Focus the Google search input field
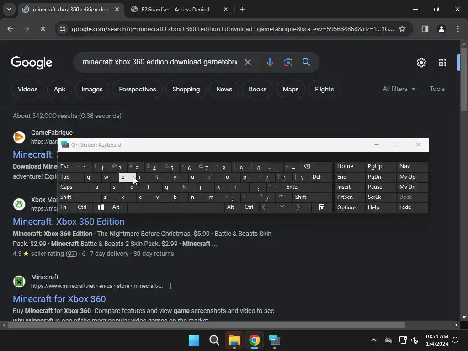 (160, 62)
